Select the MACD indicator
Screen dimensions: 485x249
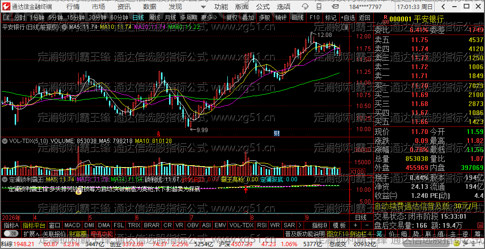(73, 225)
